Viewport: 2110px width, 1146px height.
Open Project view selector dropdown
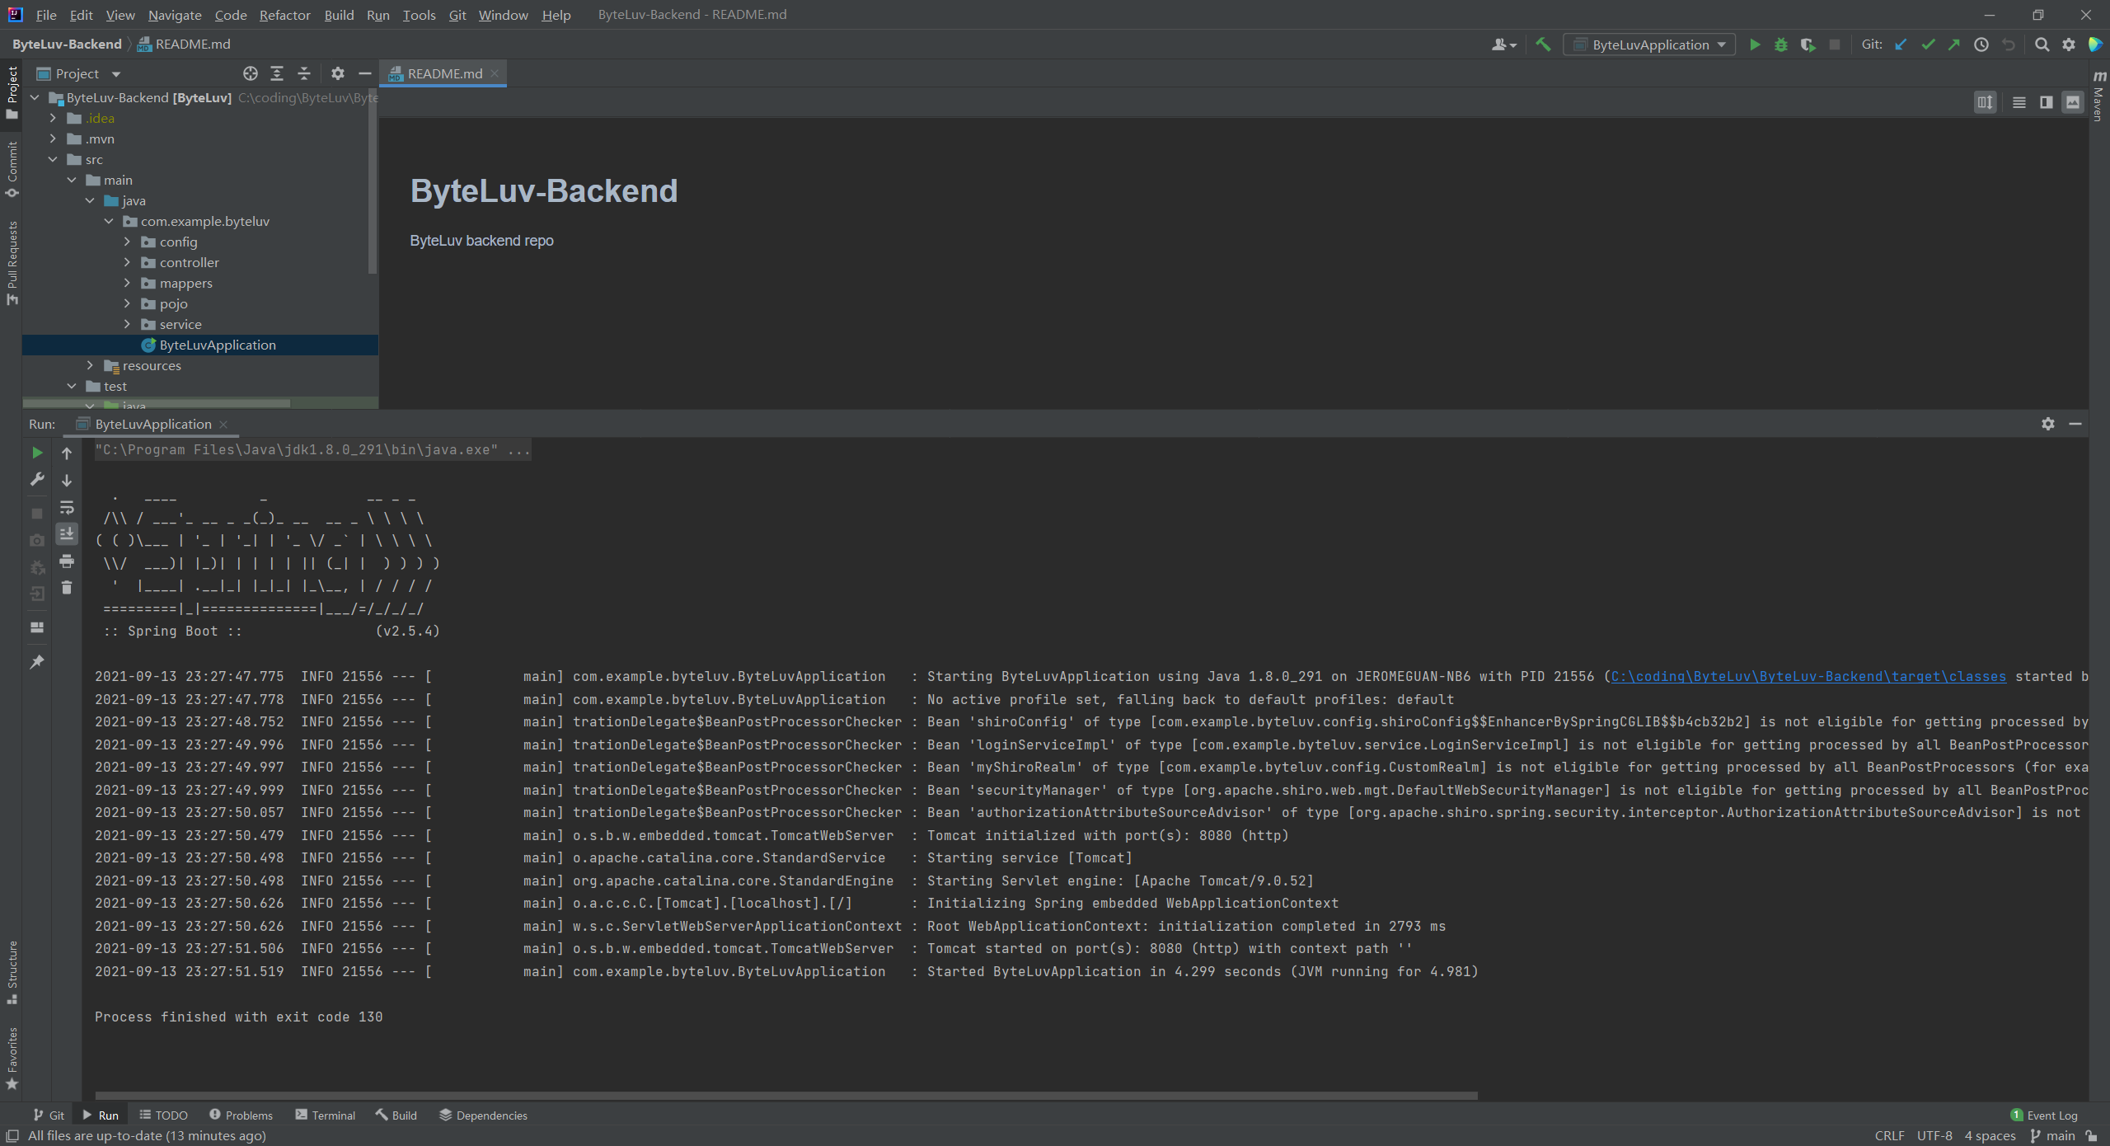click(x=79, y=73)
